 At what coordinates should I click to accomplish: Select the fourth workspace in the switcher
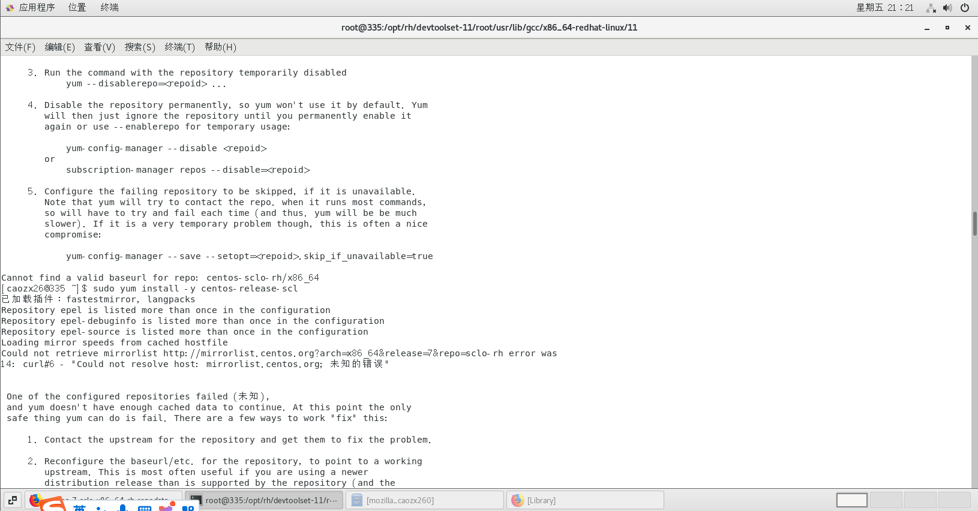point(955,500)
